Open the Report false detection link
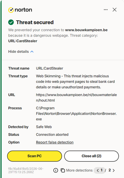The height and width of the screenshot is (178, 124). tap(55, 142)
